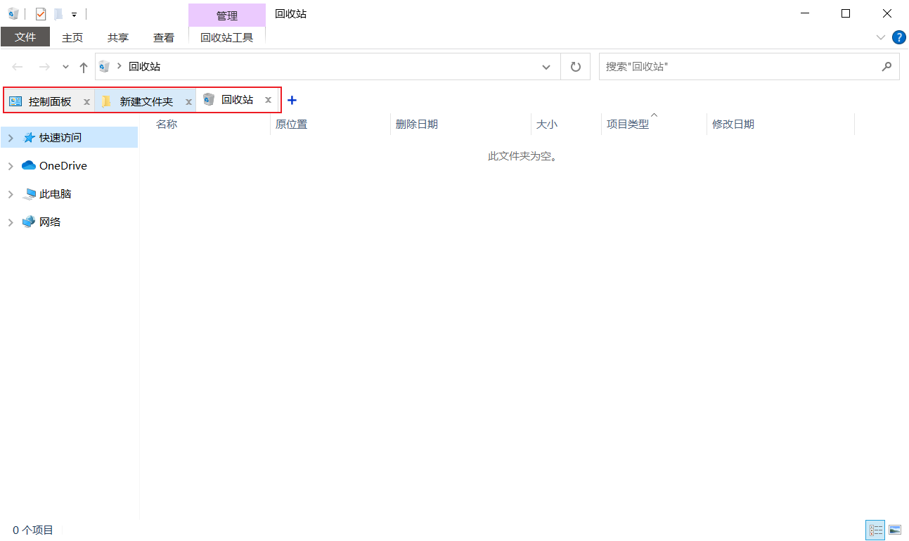Minimize the 回收站 window
The width and height of the screenshot is (909, 541).
(x=805, y=13)
